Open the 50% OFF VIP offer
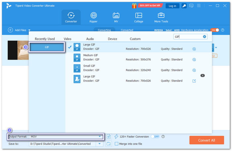The image size is (232, 151). pos(150,6)
